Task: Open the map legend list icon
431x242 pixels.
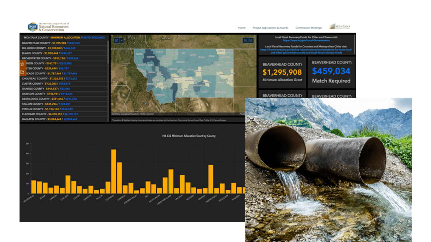Action: point(251,40)
